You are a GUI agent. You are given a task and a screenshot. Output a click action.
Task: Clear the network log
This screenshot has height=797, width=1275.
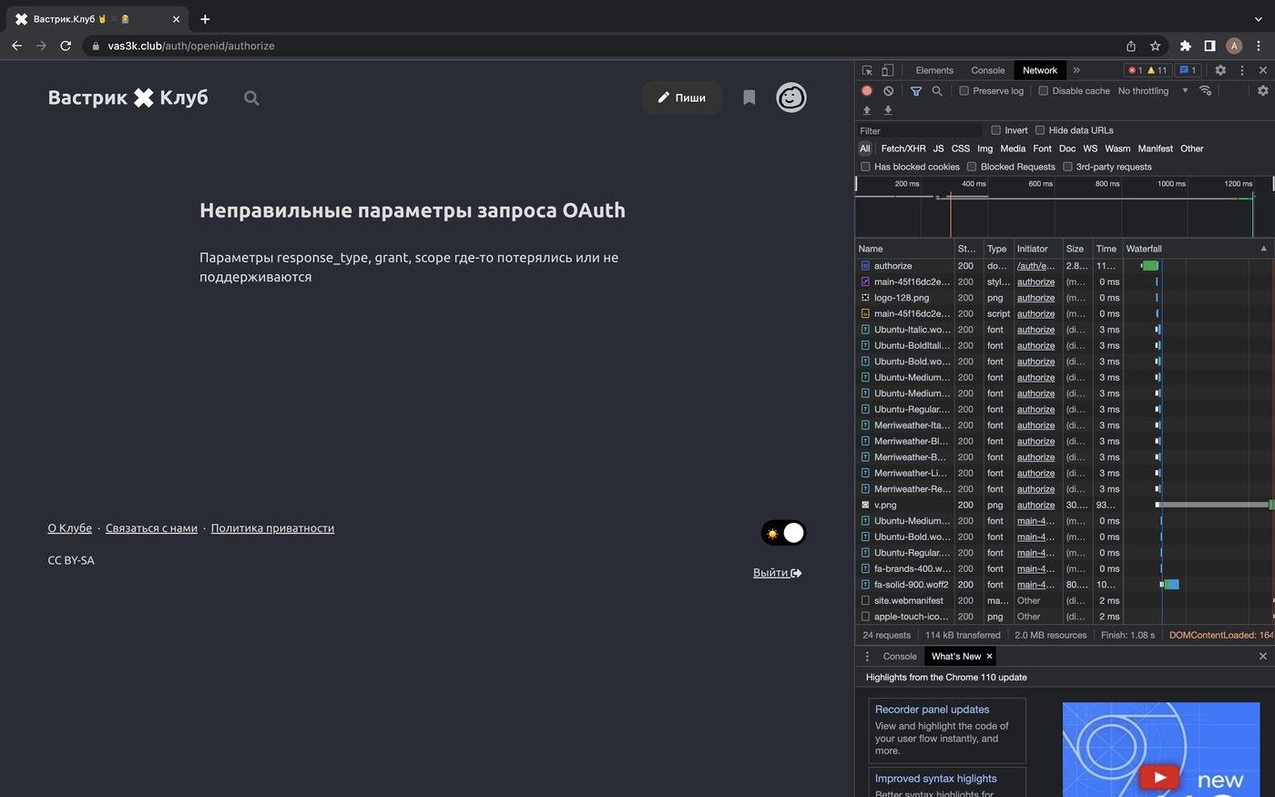click(888, 91)
